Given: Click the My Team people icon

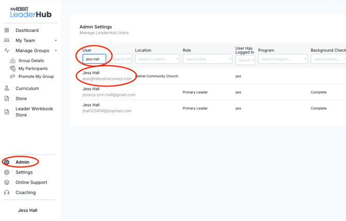Looking at the screenshot, I should click(x=7, y=40).
